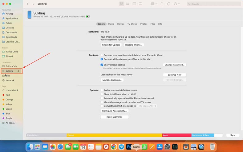This screenshot has height=152, width=243.
Task: Select back up to this Mac option
Action: coord(102,59)
